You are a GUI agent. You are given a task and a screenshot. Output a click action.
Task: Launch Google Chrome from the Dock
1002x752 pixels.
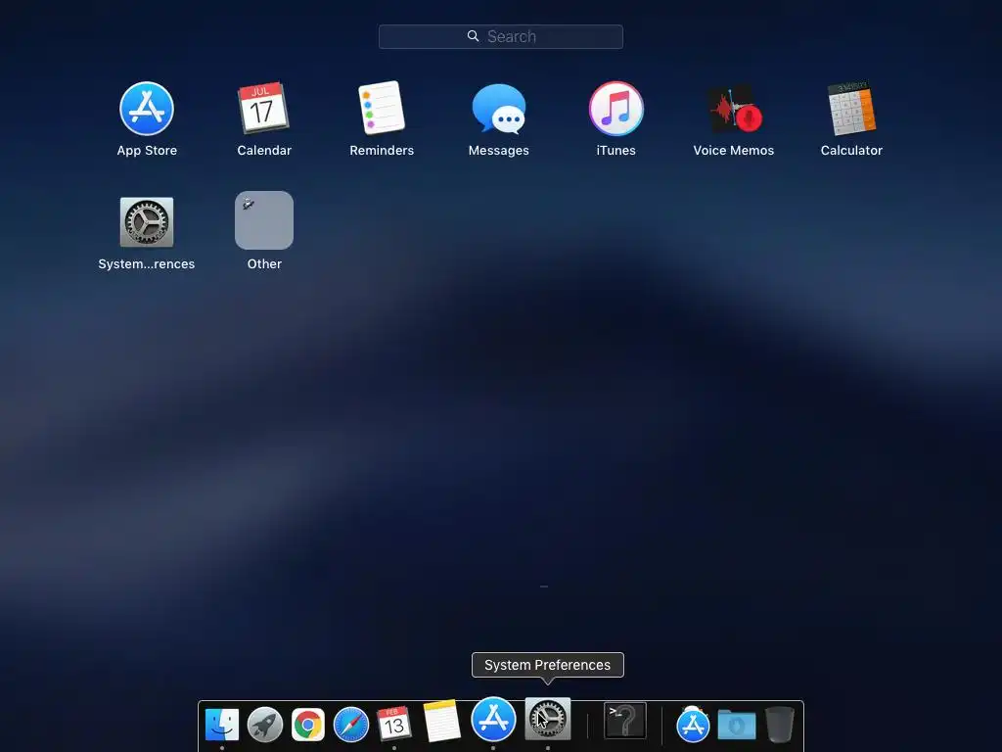308,725
